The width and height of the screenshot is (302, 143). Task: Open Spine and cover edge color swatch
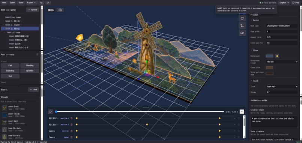click(269, 73)
